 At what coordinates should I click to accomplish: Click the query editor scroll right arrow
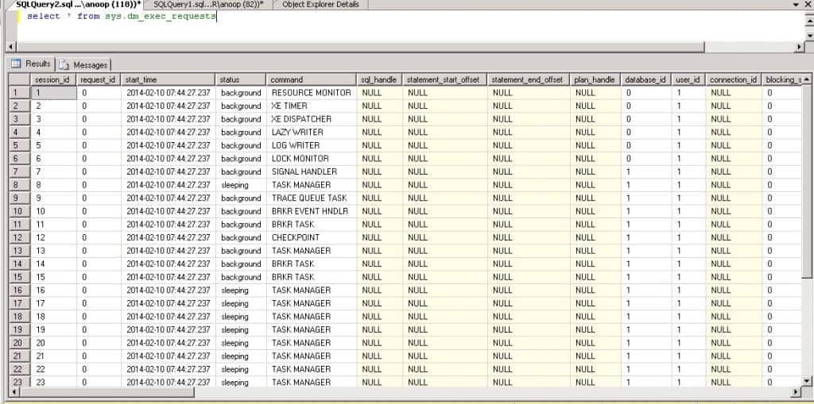pos(798,48)
